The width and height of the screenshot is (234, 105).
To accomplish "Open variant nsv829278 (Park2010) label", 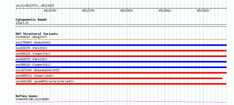I will (x=32, y=48).
